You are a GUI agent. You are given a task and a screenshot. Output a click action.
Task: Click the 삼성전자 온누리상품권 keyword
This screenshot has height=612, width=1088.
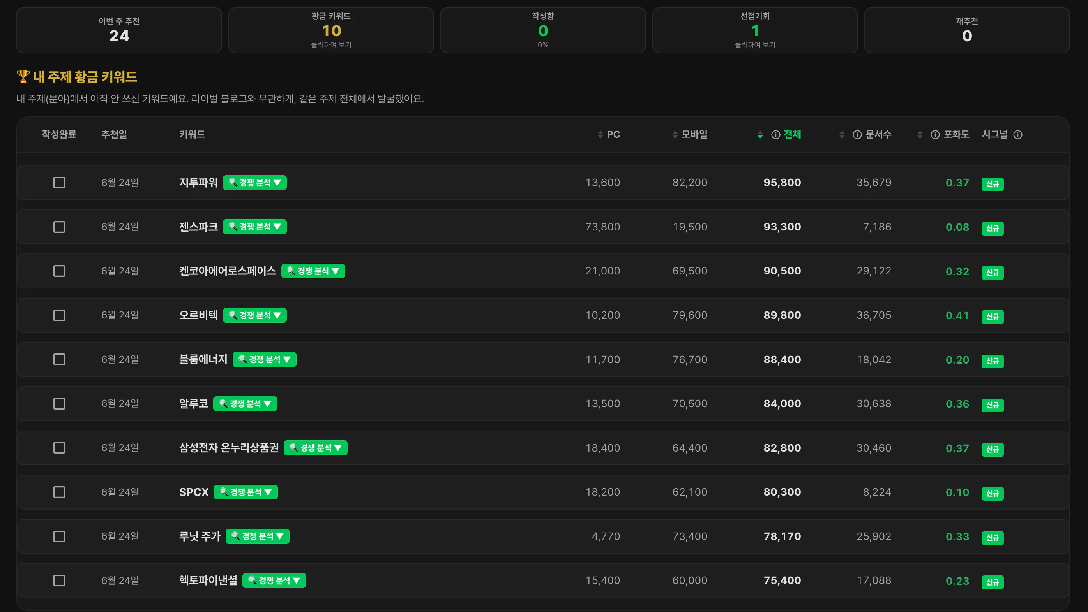[x=229, y=448]
